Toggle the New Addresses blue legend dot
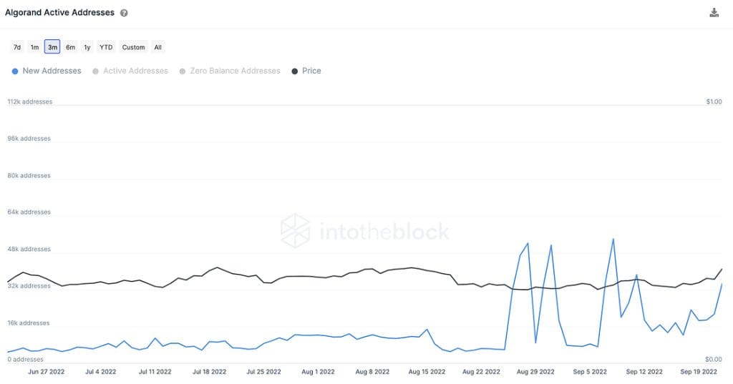 click(15, 71)
